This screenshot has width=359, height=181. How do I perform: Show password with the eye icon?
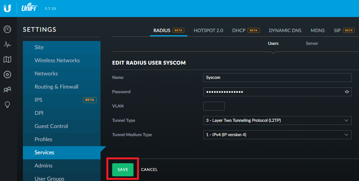pyautogui.click(x=347, y=92)
